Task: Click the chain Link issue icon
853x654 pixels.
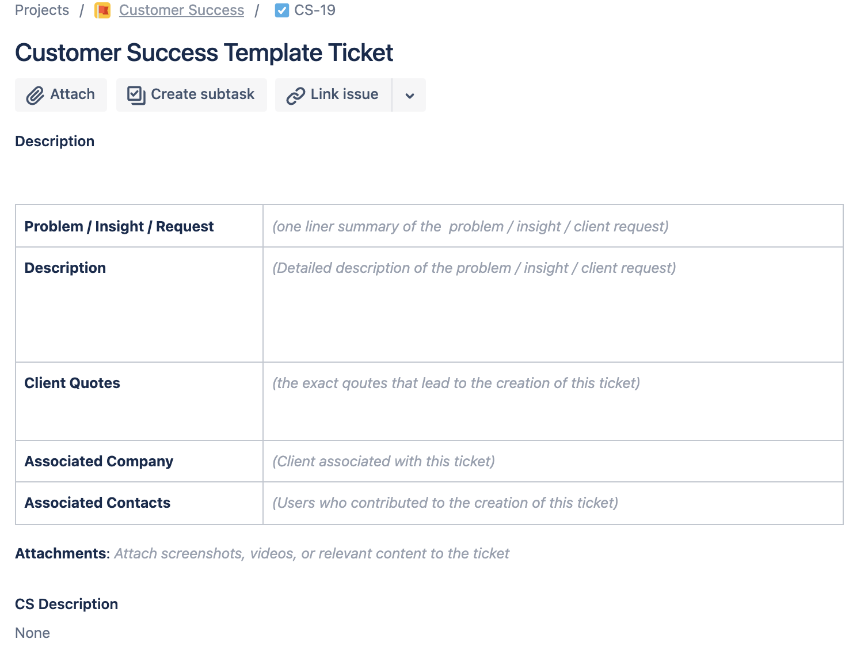Action: click(x=295, y=96)
